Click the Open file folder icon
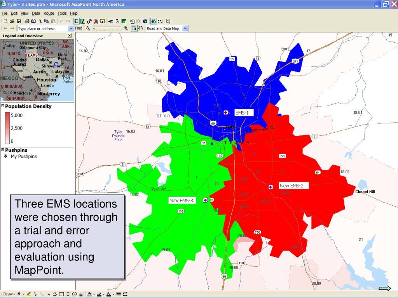 pos(12,21)
